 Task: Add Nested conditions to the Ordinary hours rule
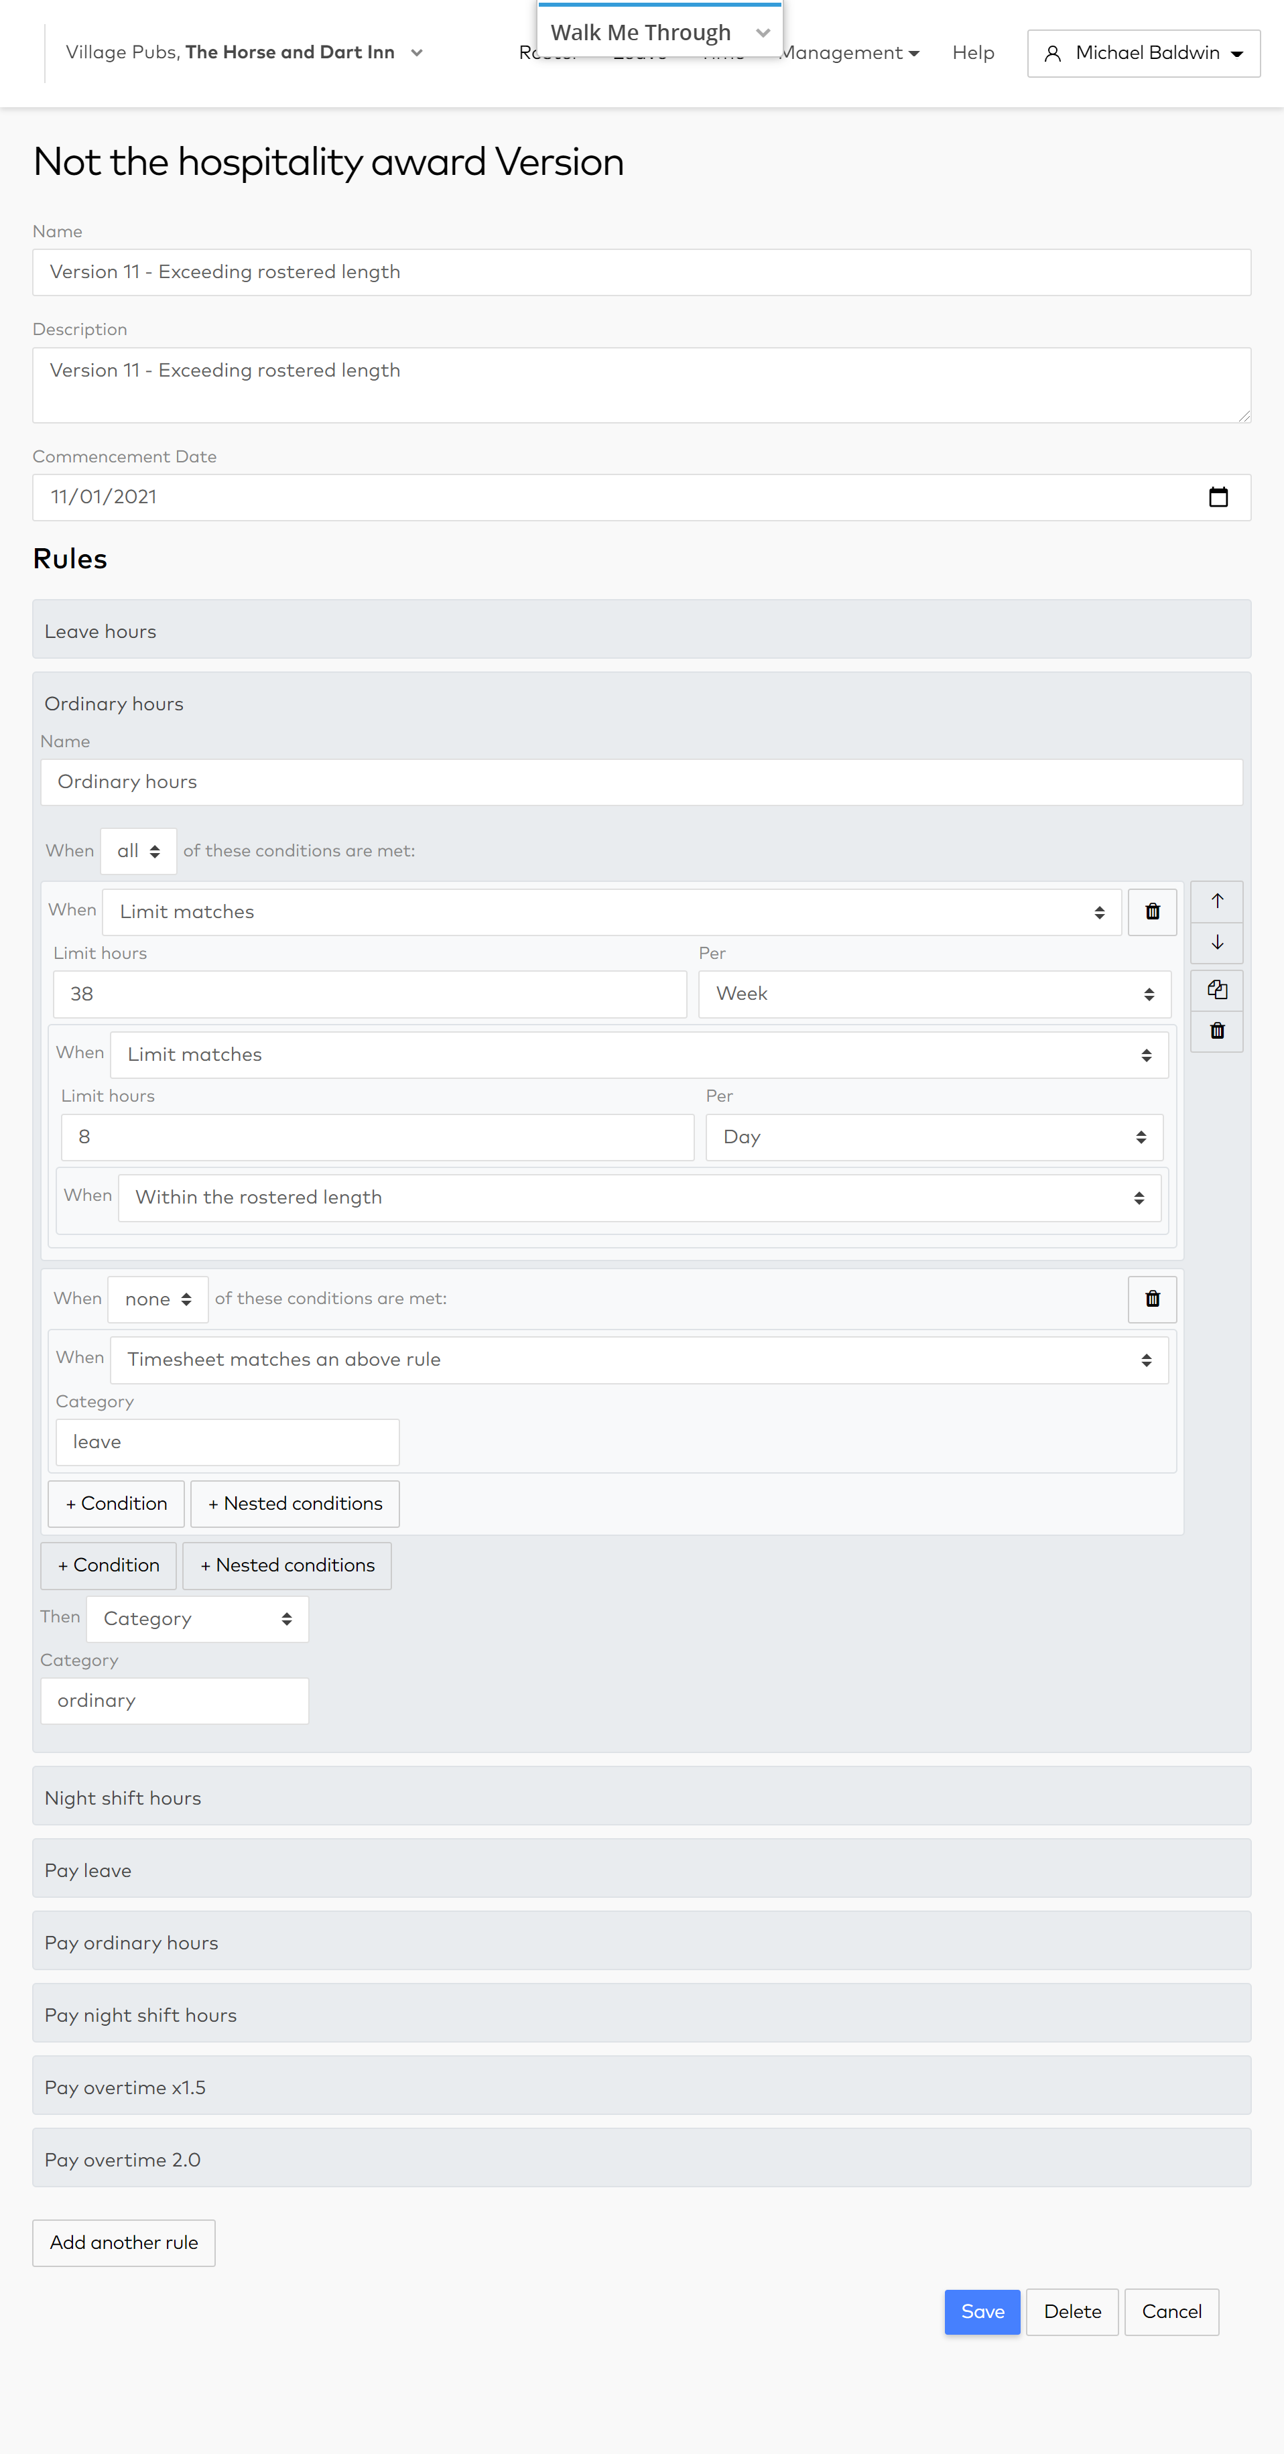coord(287,1566)
